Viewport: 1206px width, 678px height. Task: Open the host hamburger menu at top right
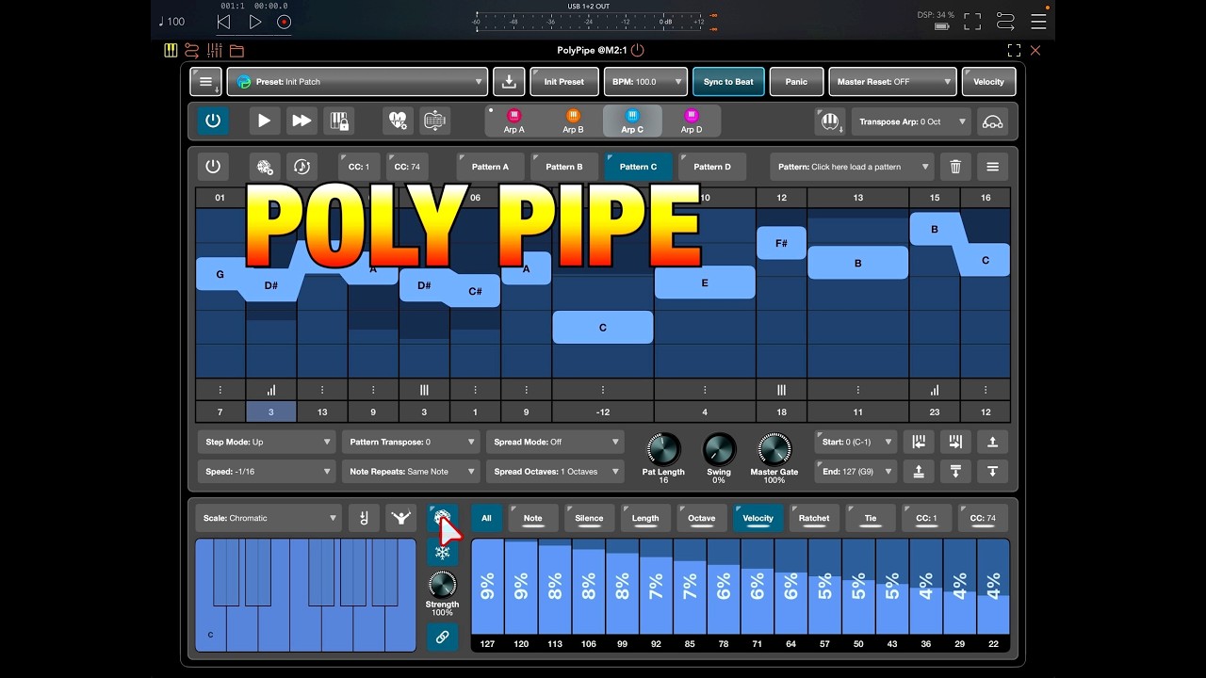click(1038, 21)
